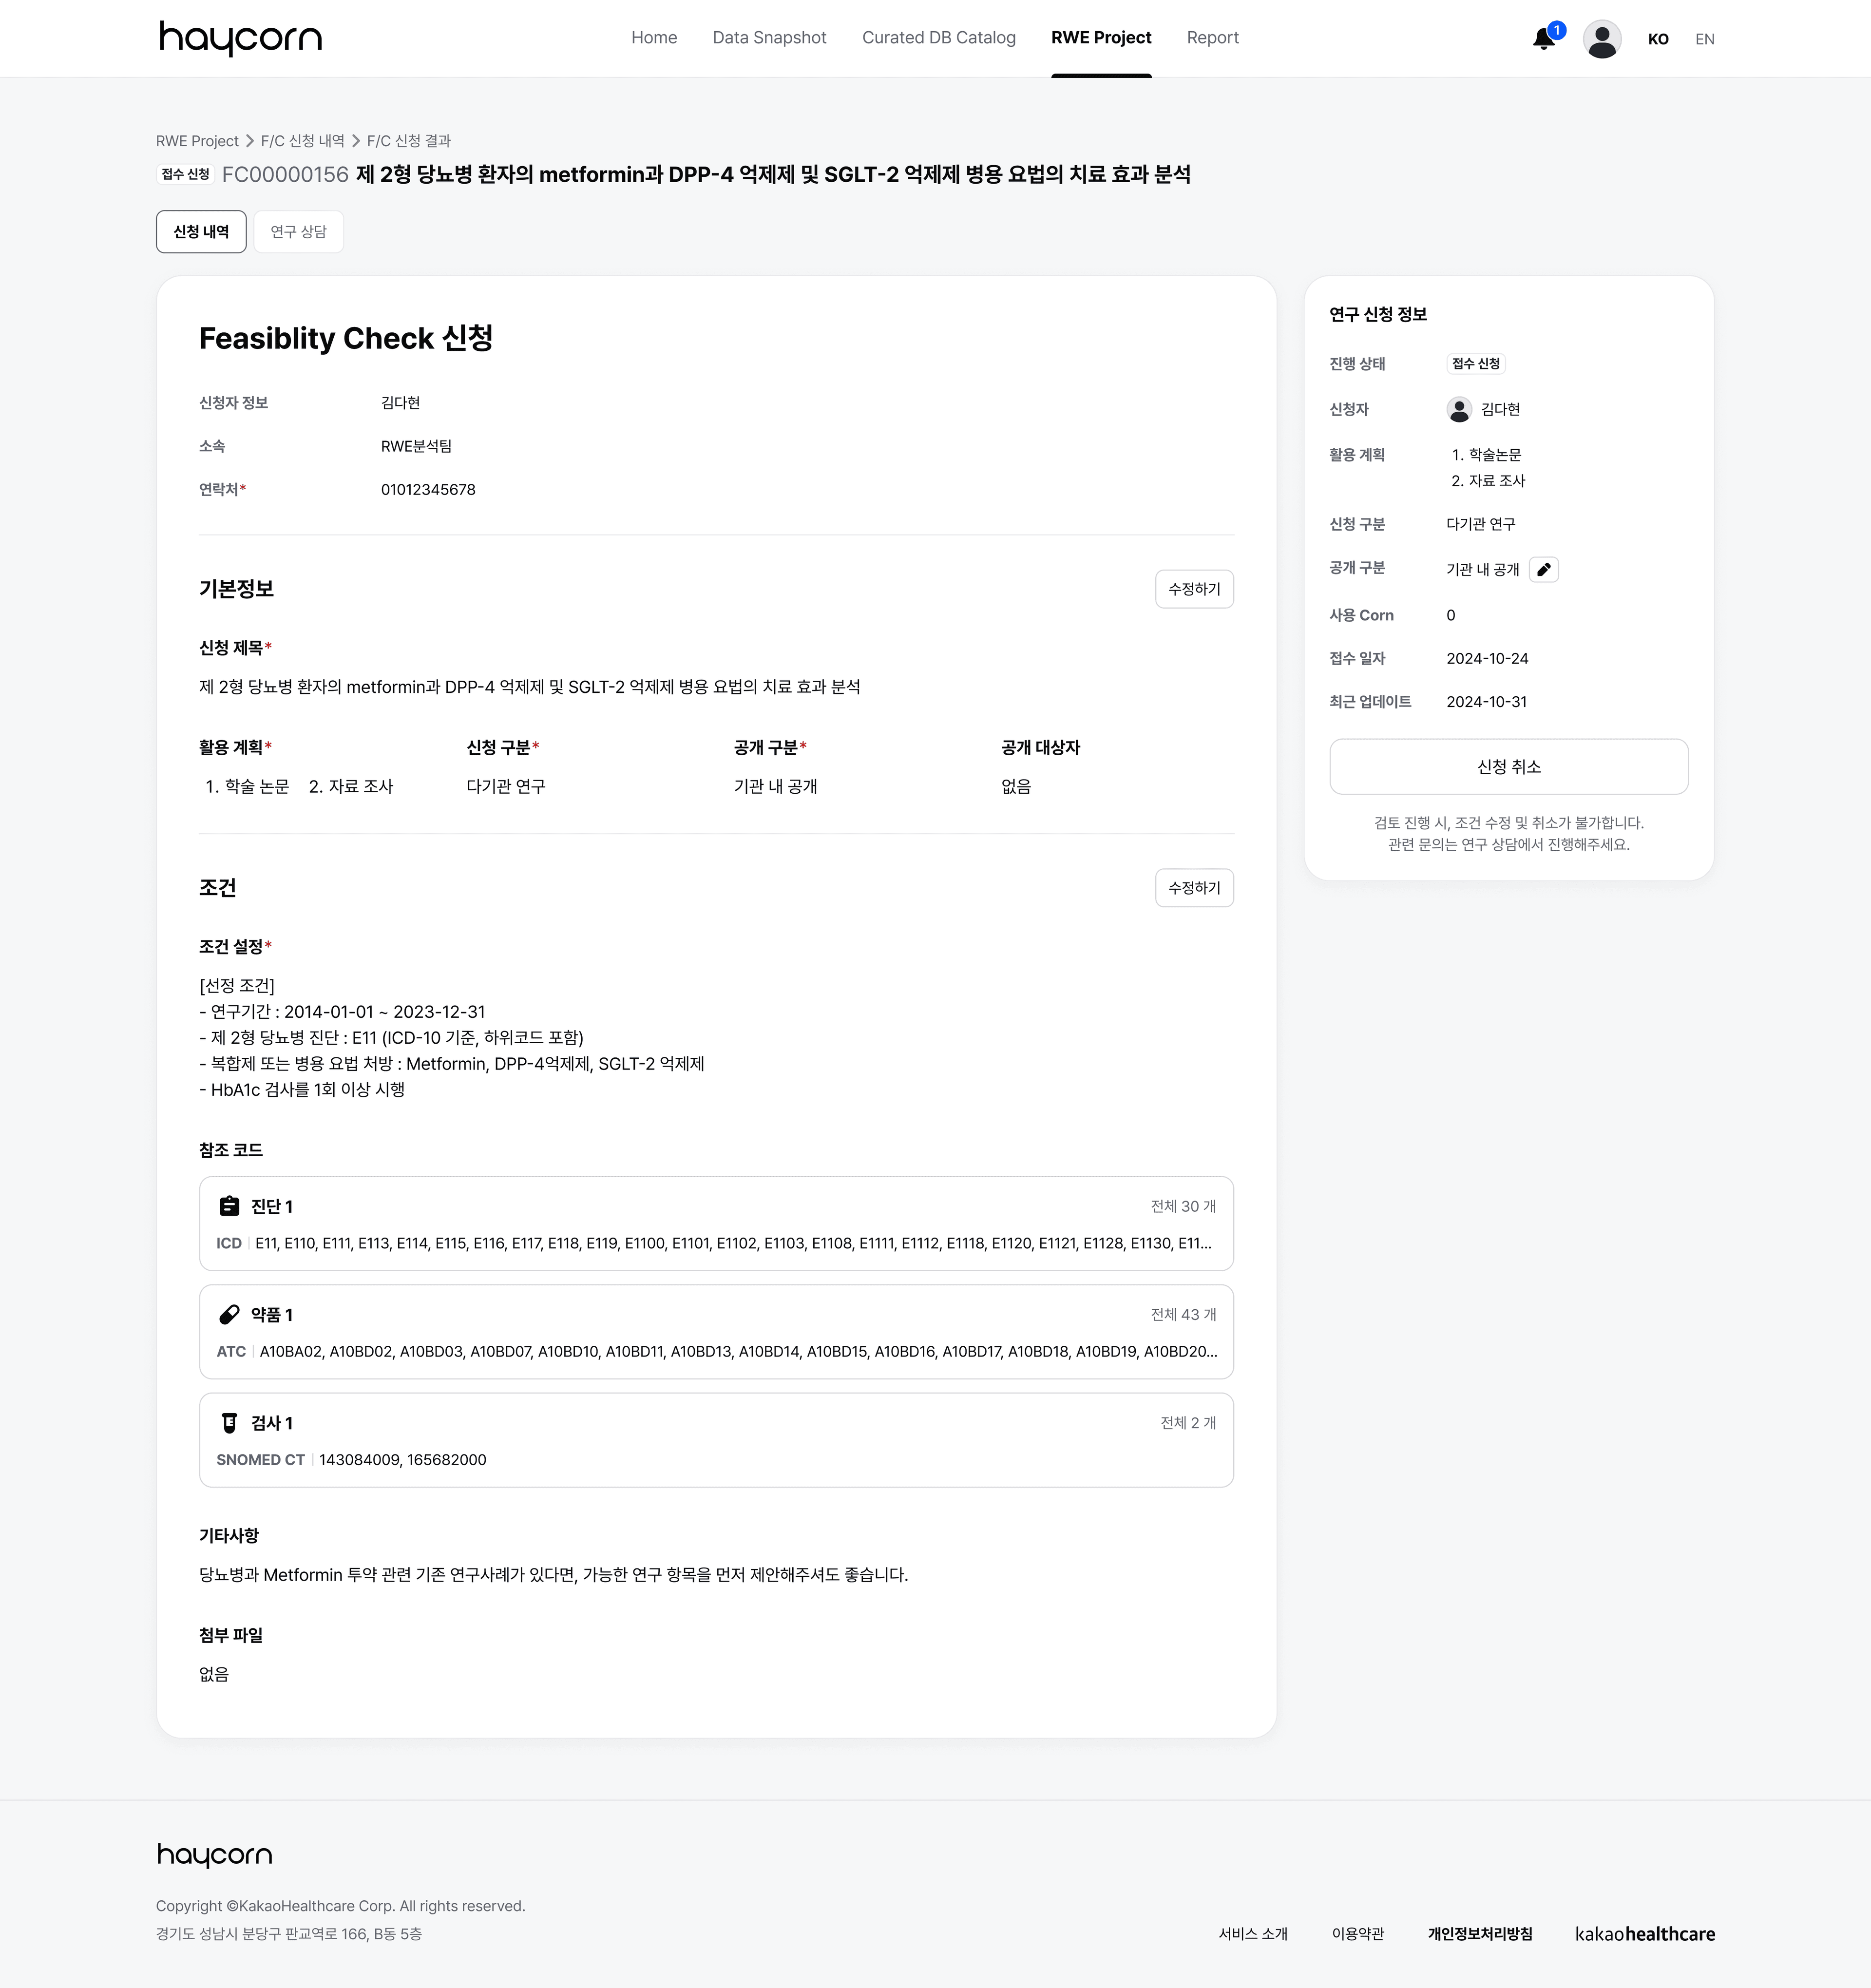Click the test tube icon on 검사 1 card
This screenshot has width=1871, height=1988.
coord(230,1422)
